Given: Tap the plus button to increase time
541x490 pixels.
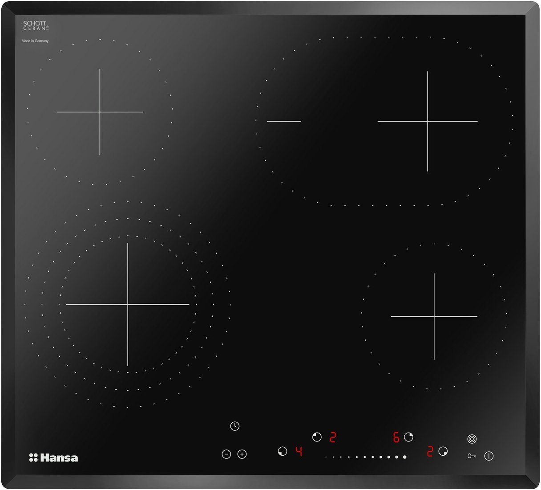Looking at the screenshot, I should click(x=242, y=454).
